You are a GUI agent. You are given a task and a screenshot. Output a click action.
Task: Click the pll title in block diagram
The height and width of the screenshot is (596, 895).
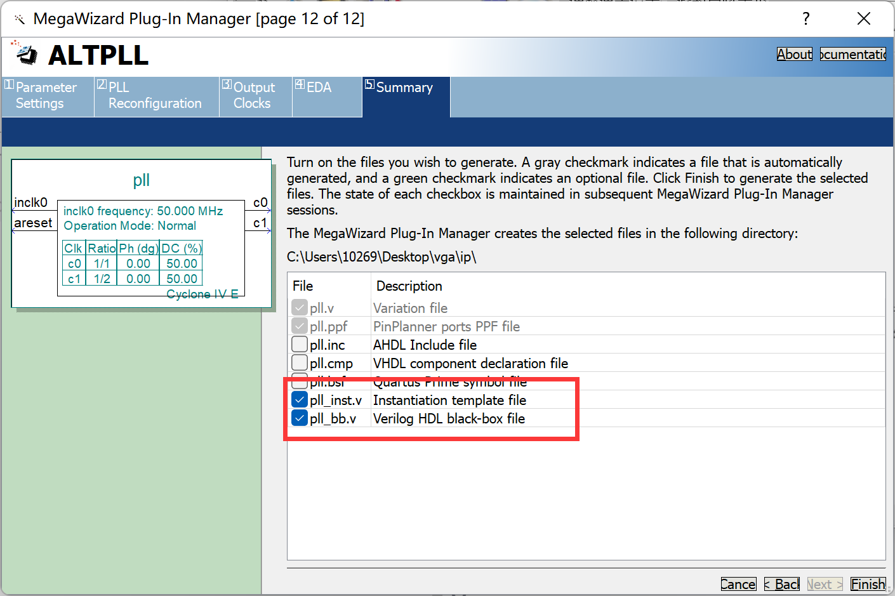click(142, 180)
